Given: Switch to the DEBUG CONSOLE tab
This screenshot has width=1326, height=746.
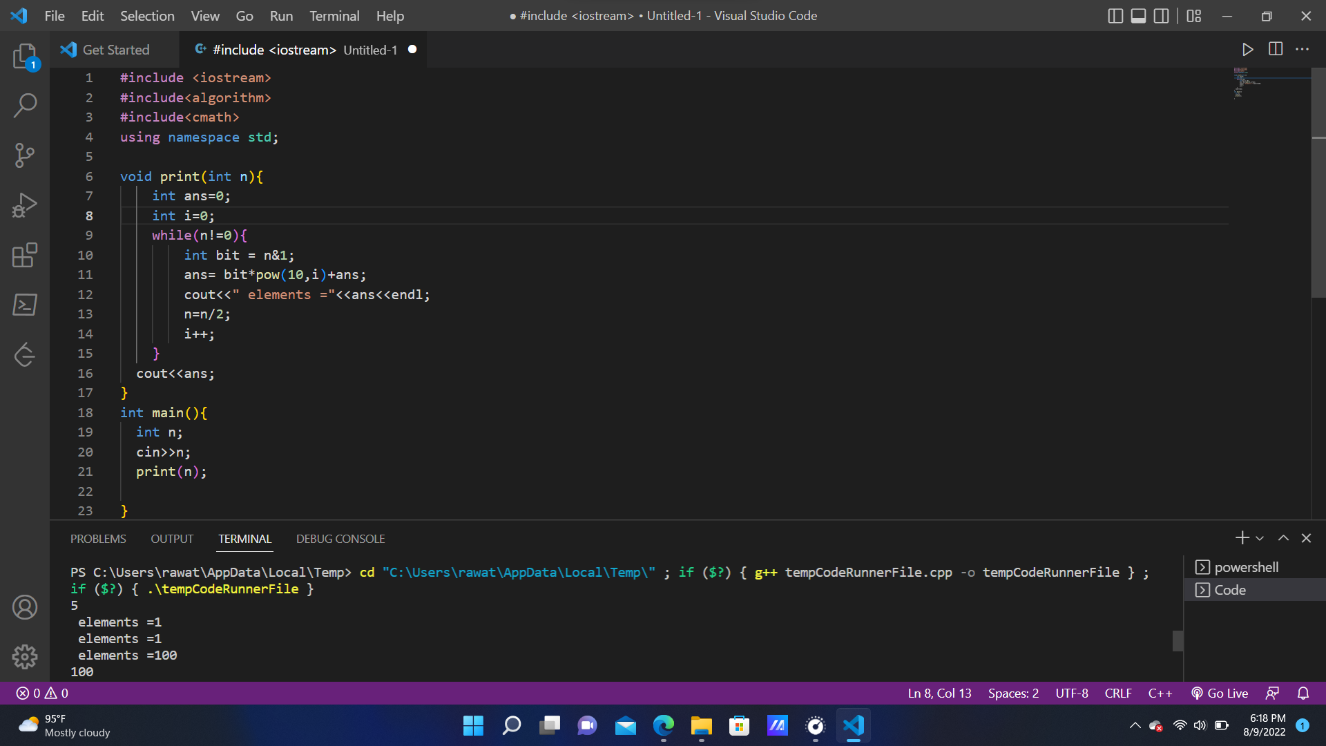Looking at the screenshot, I should pos(340,539).
